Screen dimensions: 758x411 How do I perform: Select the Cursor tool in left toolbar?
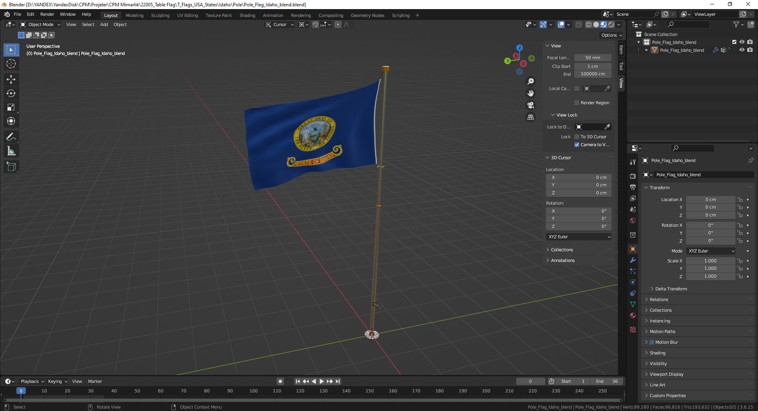pyautogui.click(x=11, y=64)
